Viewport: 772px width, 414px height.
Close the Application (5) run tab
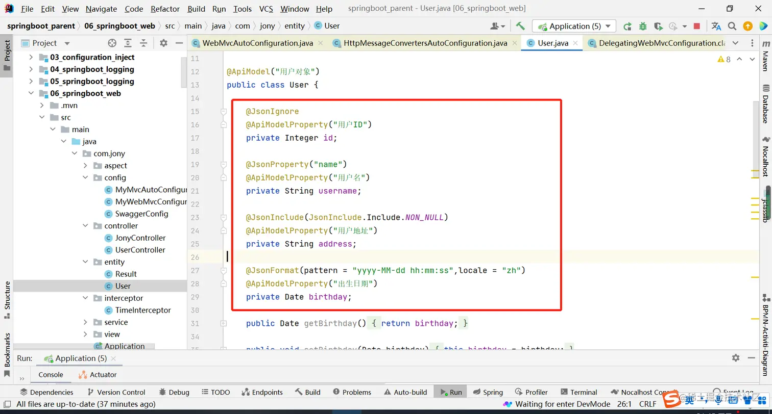[113, 358]
